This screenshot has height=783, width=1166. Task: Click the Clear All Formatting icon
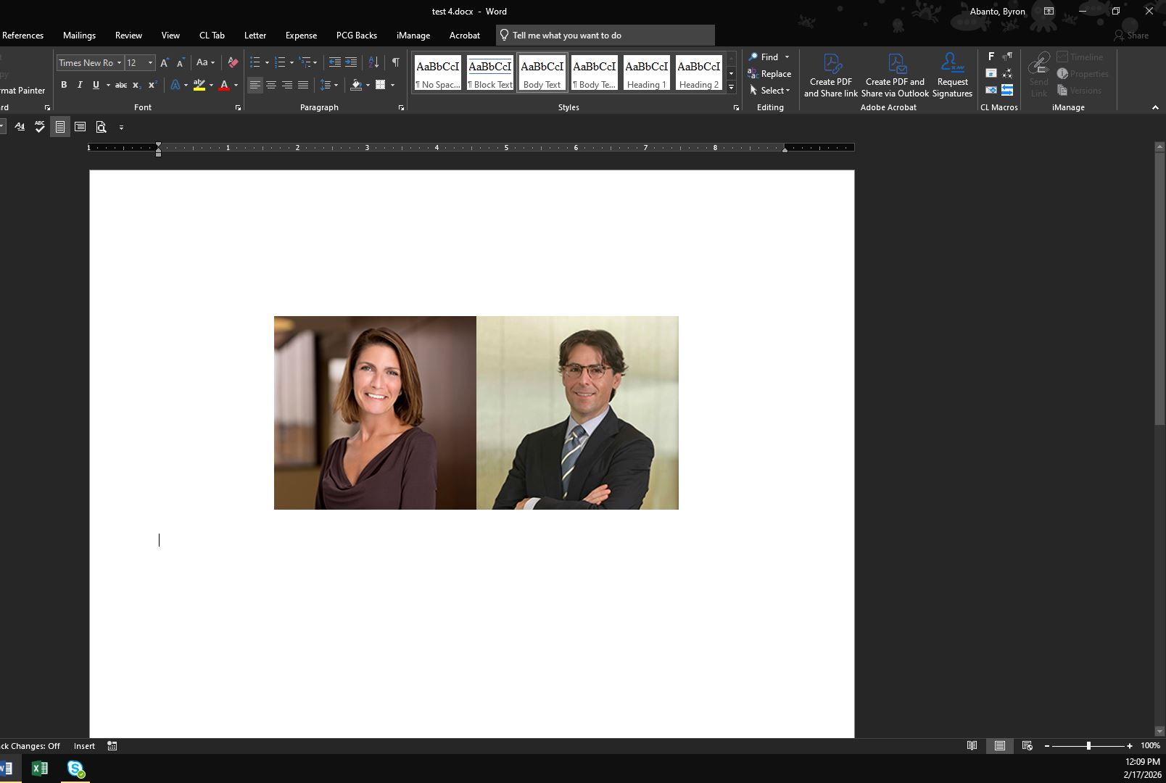pos(233,62)
